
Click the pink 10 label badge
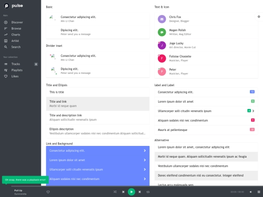point(252,129)
